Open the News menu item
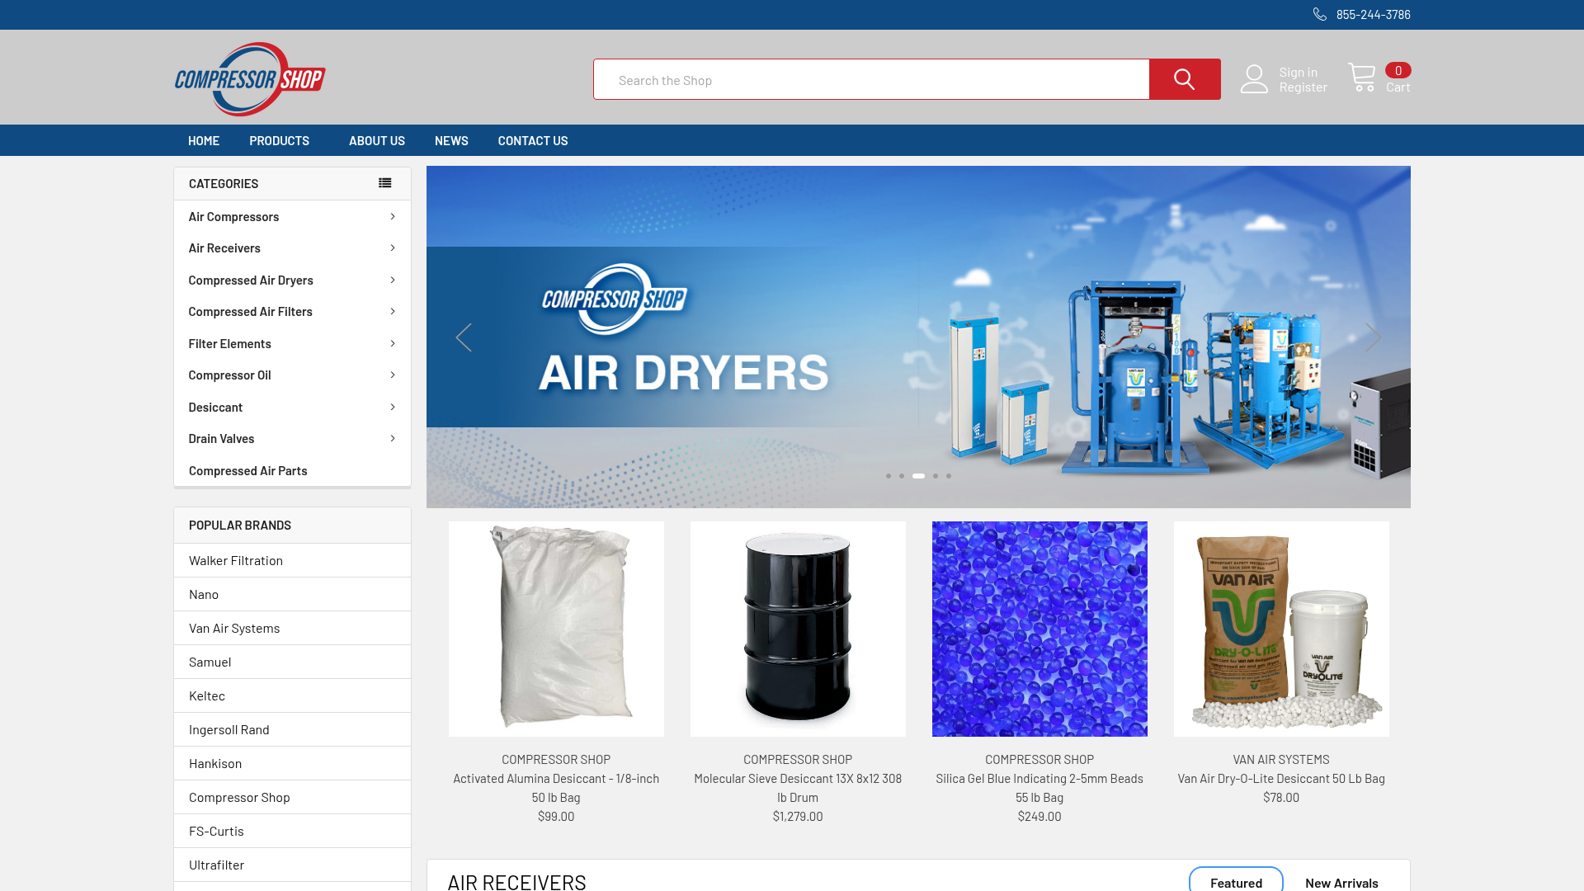This screenshot has width=1584, height=891. coord(451,140)
